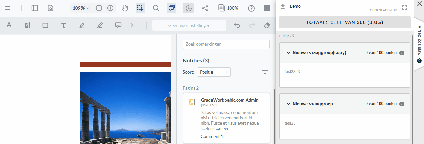Select the freehand highlighter tool

point(81,25)
